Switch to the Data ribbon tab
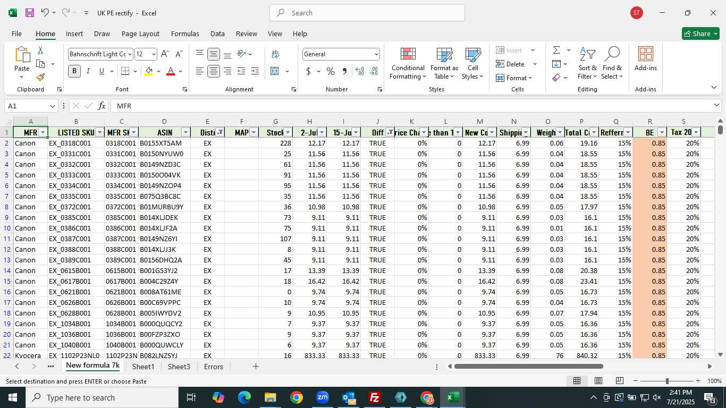 pos(217,33)
